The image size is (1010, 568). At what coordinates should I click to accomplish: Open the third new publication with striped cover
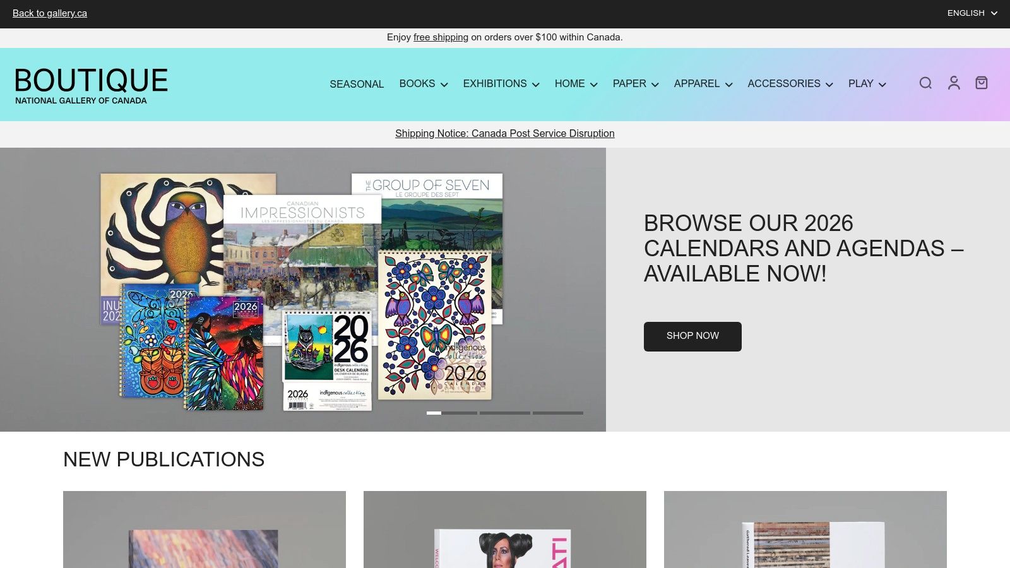point(805,530)
